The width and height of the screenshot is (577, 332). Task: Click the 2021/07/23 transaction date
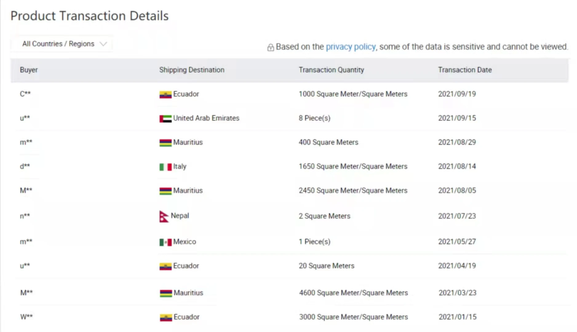pos(457,216)
